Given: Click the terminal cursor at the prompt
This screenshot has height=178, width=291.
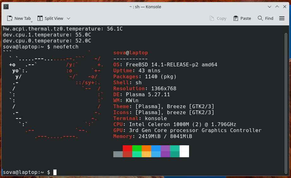Looking at the screenshot, I should pyautogui.click(x=55, y=172).
